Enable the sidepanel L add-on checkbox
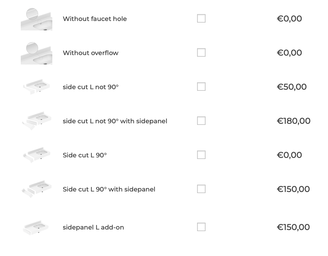 [201, 227]
